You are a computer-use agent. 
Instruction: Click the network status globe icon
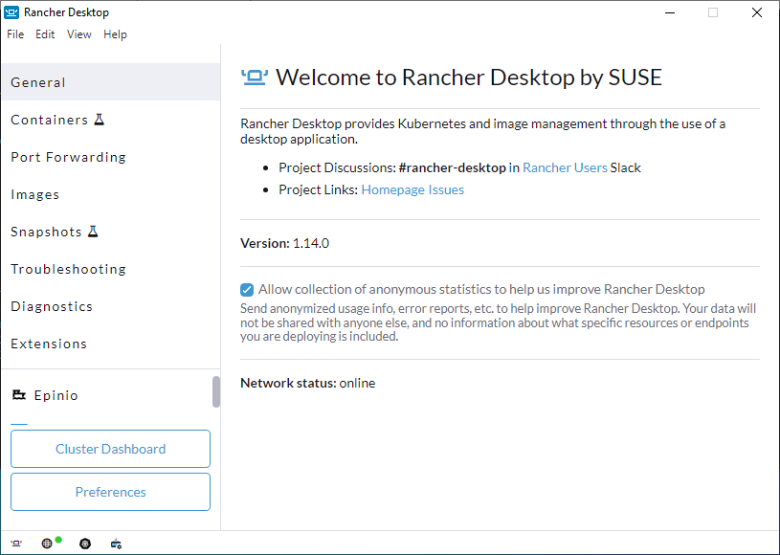click(47, 544)
